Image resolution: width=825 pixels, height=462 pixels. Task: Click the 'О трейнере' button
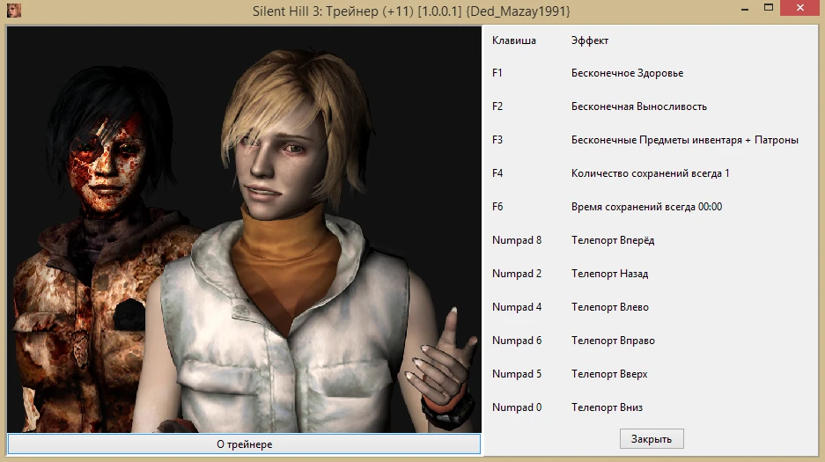244,444
